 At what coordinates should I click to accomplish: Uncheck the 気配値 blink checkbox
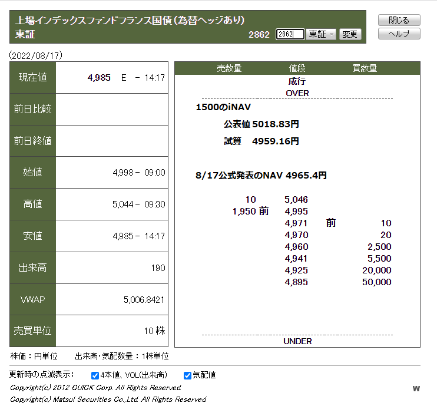point(187,375)
